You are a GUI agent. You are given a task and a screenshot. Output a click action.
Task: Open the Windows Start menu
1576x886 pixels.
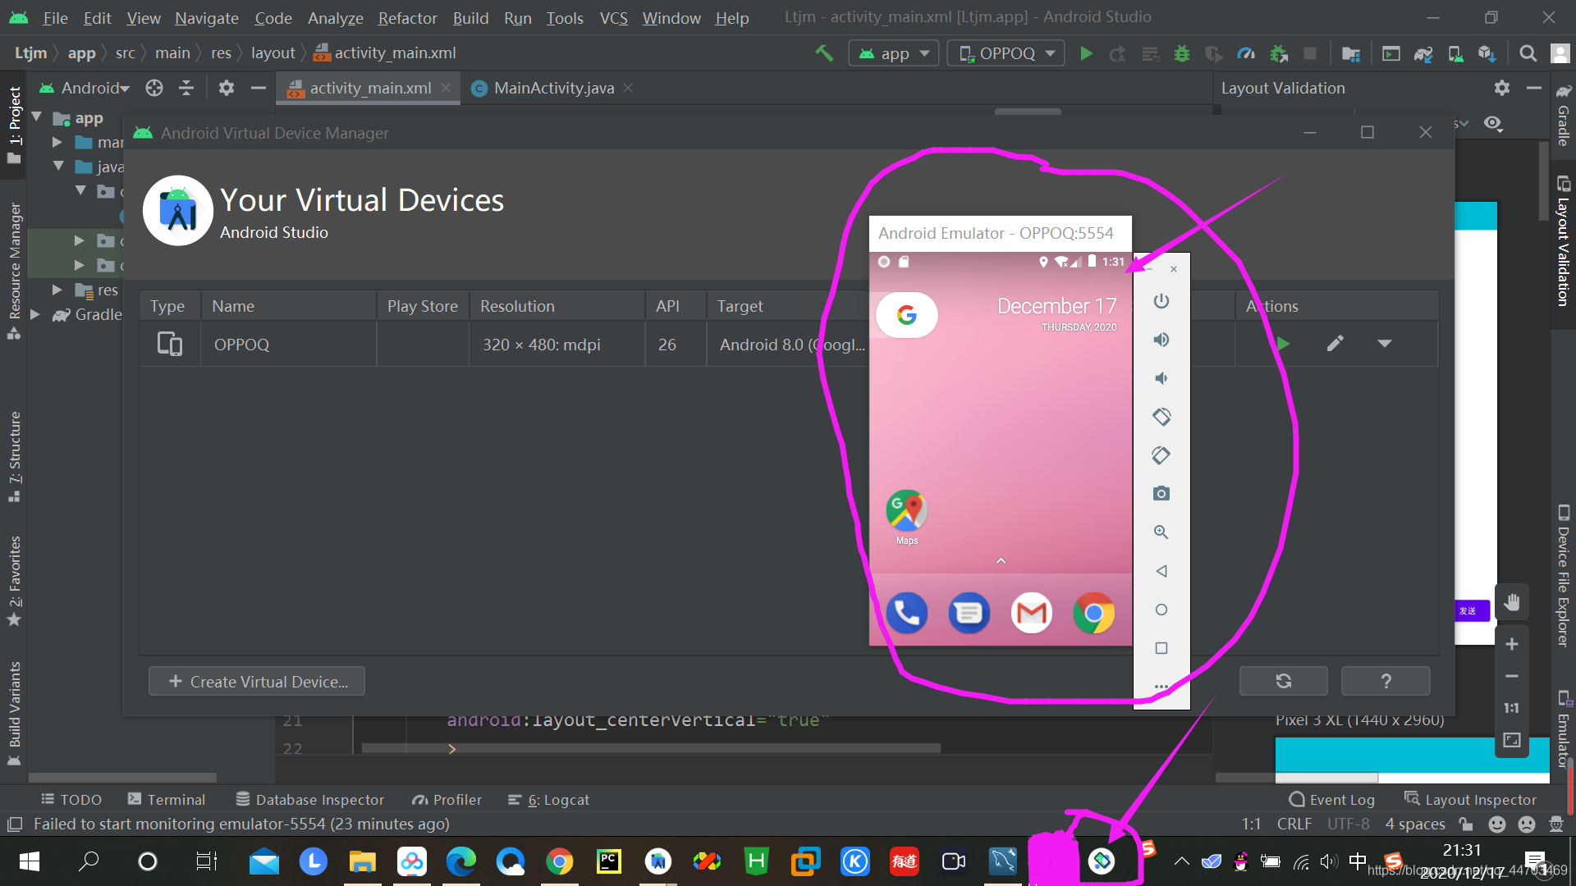point(30,861)
